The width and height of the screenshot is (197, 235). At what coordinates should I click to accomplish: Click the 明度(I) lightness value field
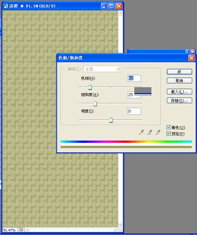coord(134,111)
